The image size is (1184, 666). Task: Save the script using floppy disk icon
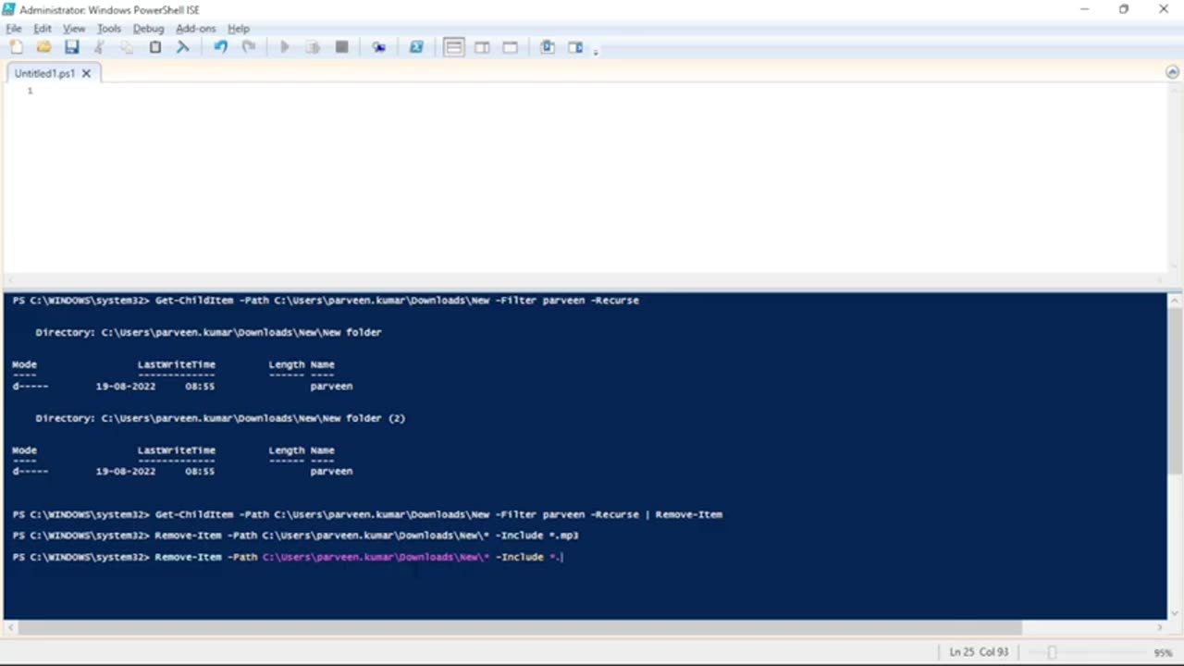pos(71,47)
